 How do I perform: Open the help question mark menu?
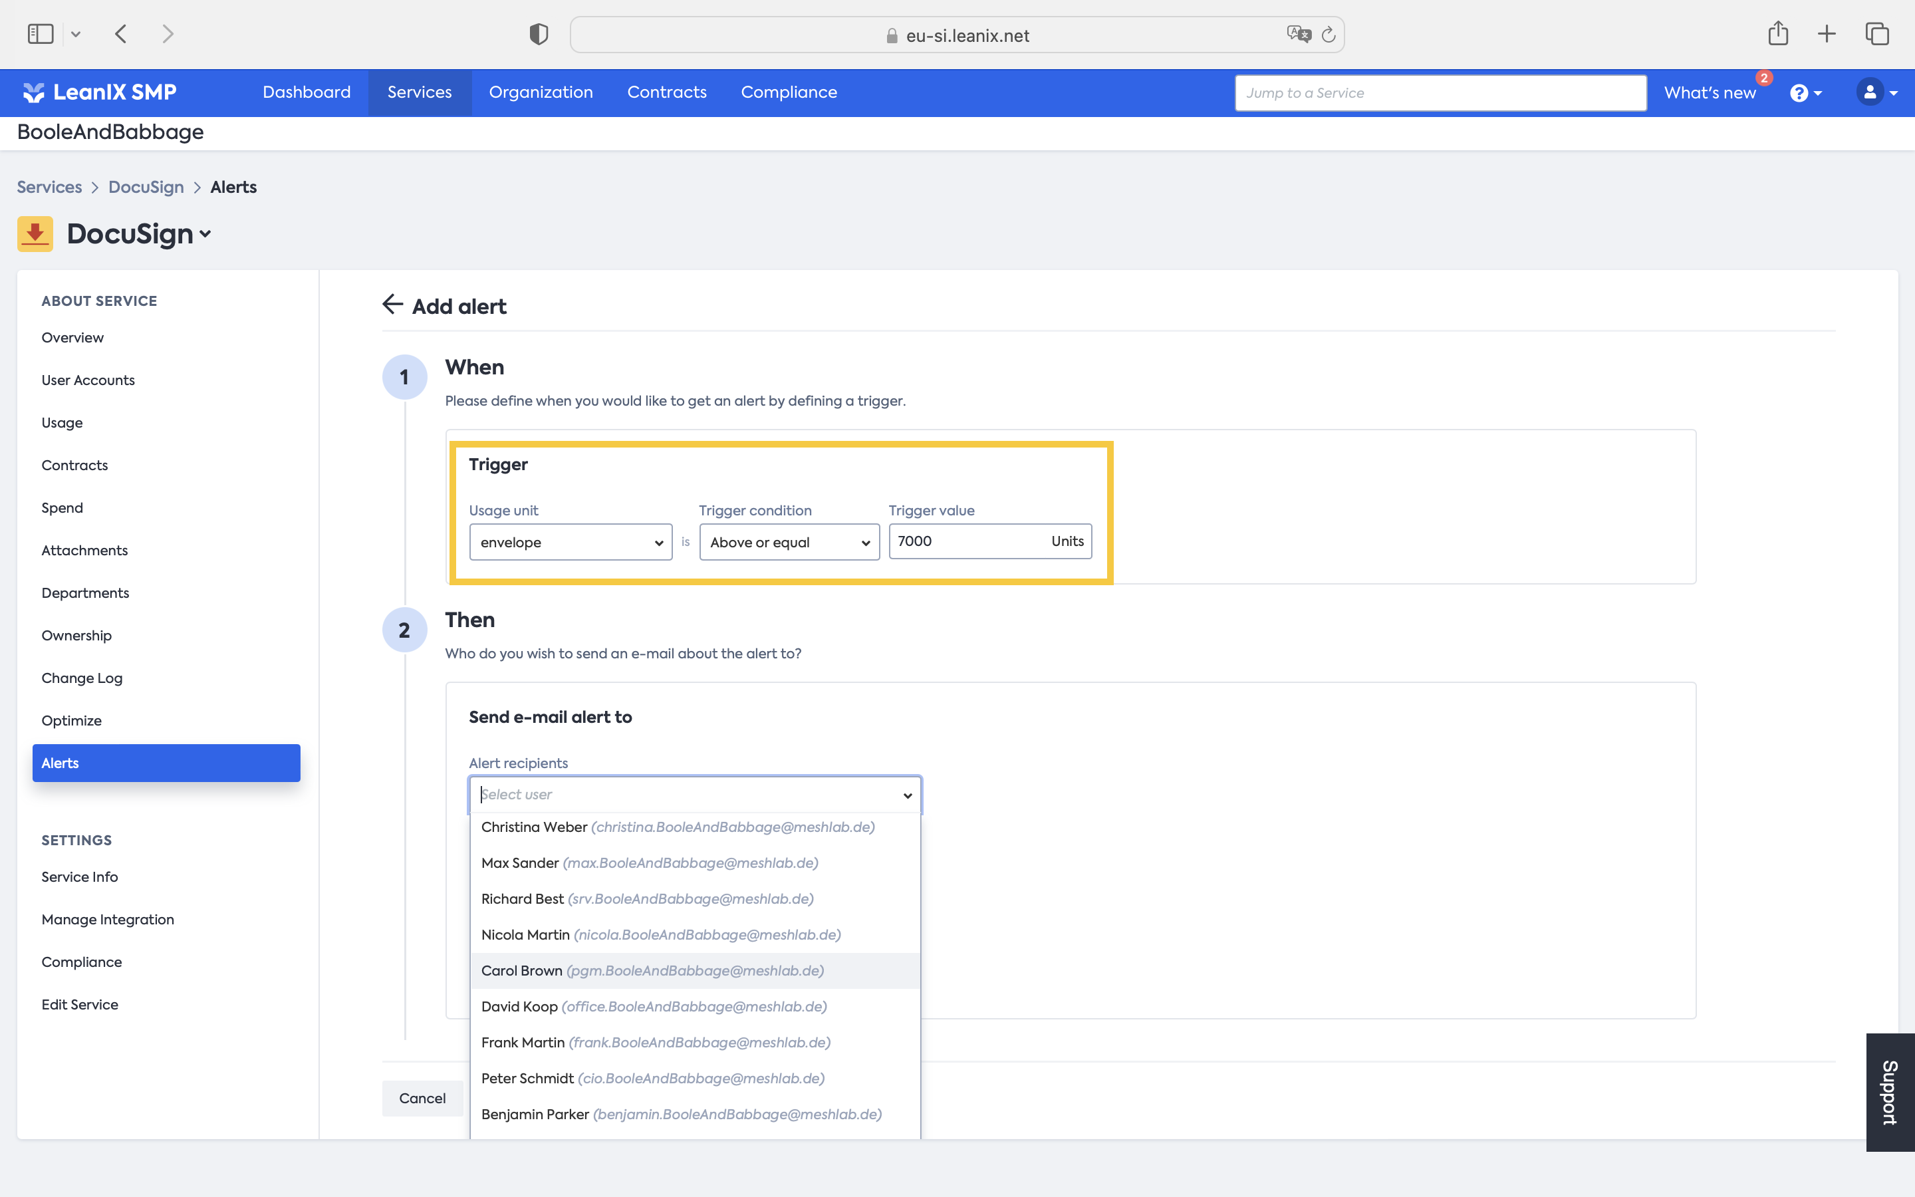tap(1805, 93)
